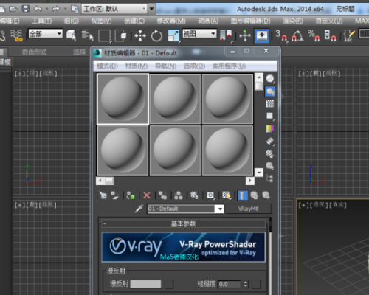Screen dimensions: 369x295
Task: Open Utilities menu in Material Editor
Action: (229, 66)
